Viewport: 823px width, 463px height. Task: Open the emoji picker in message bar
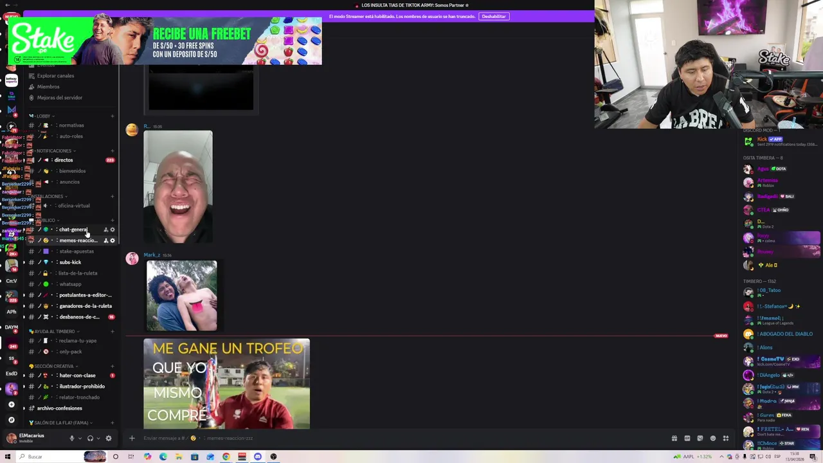tap(713, 439)
